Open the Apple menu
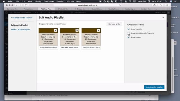This screenshot has width=180, height=101. (4, 1)
